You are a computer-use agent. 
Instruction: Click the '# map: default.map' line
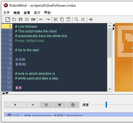point(30,41)
